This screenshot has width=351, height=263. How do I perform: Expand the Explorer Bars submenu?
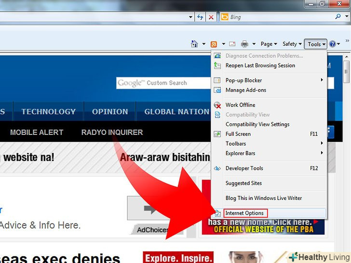tap(269, 153)
